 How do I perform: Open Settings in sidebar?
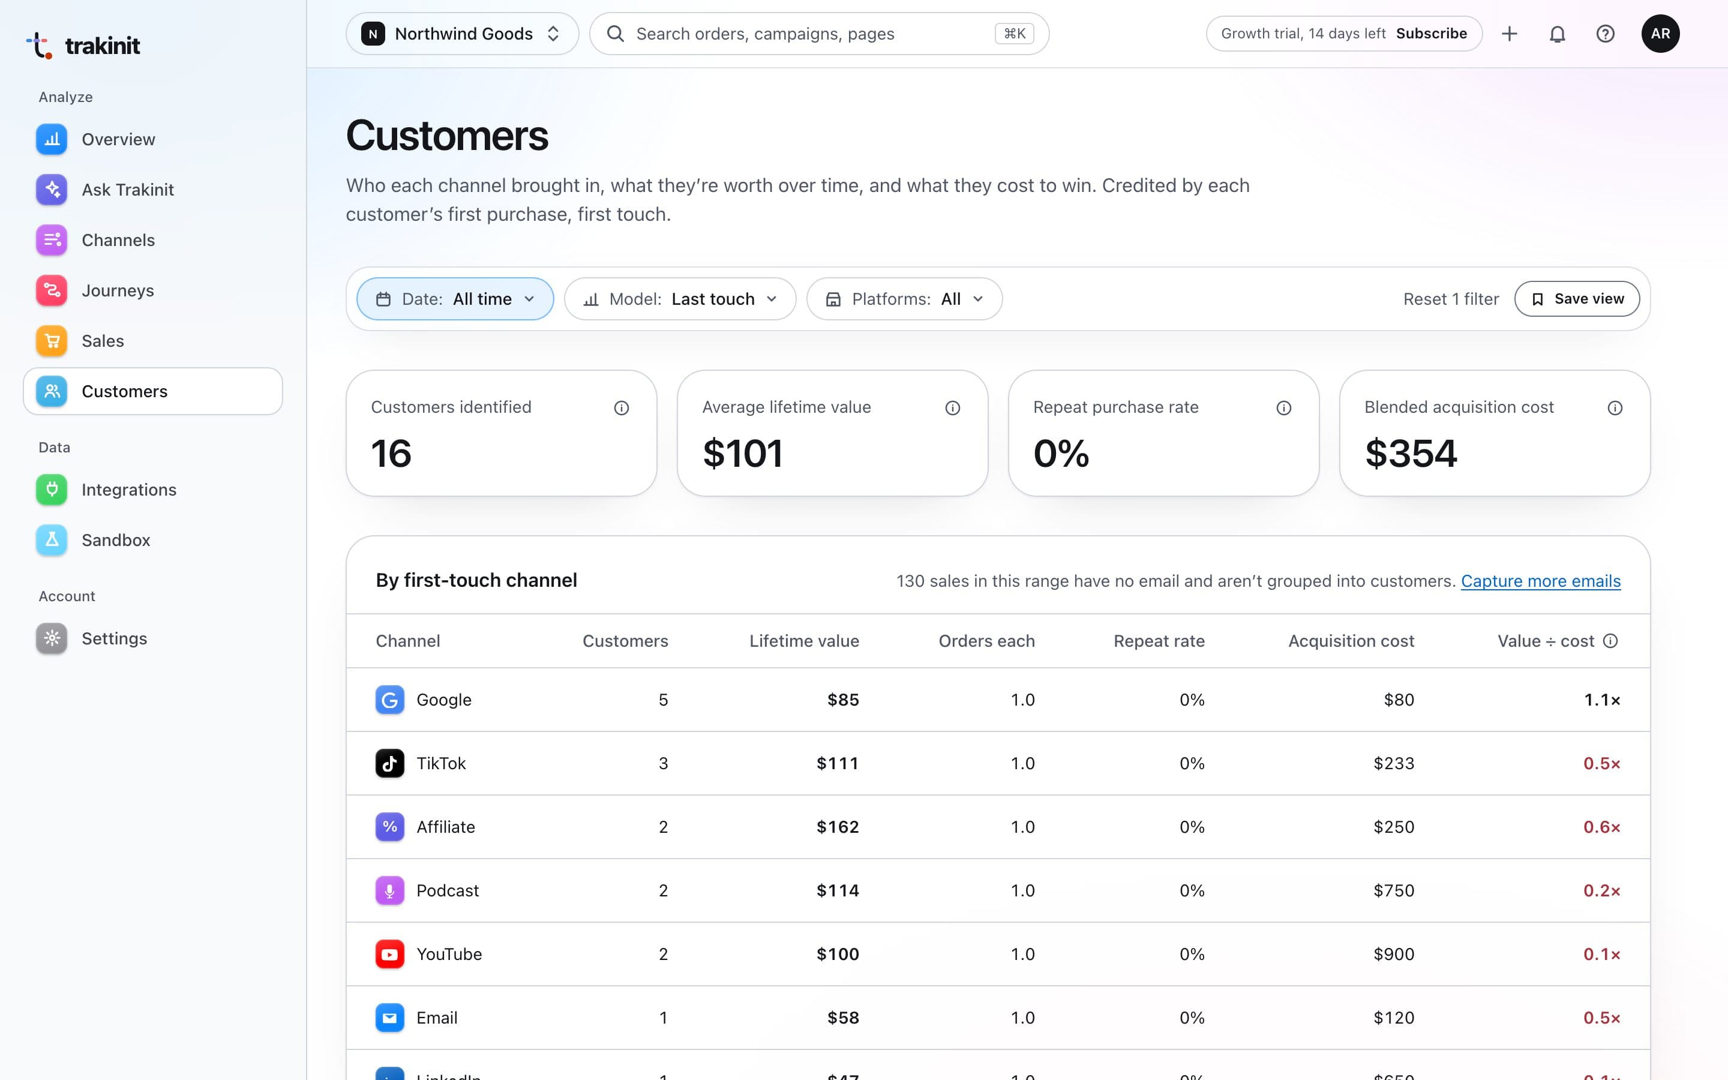[x=153, y=638]
